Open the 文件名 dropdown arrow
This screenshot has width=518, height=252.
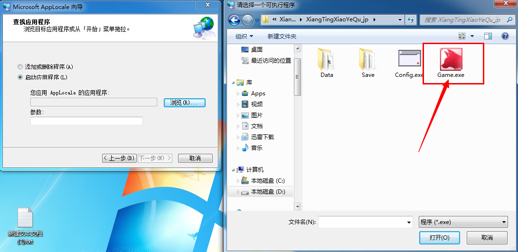coord(410,222)
